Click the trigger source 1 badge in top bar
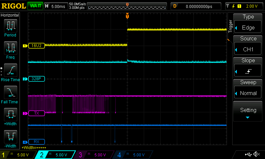Viewport: 265px width, 159px height. coord(239,6)
